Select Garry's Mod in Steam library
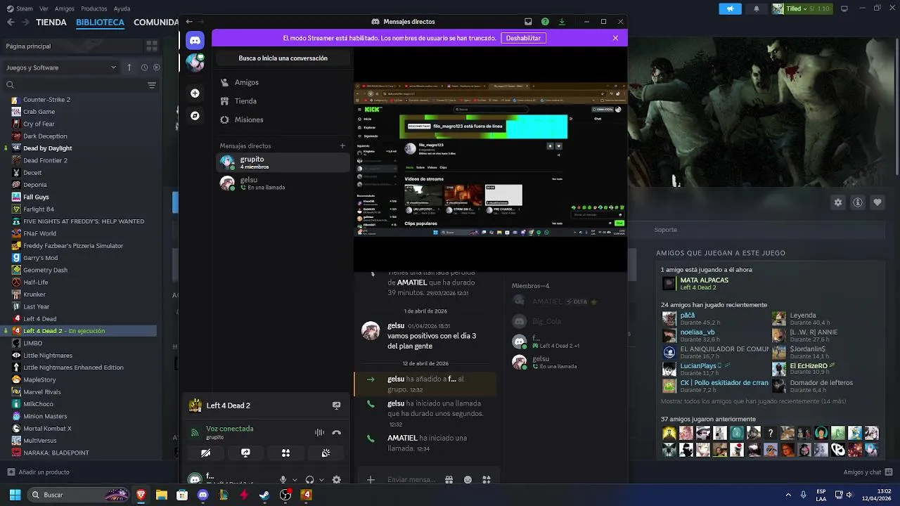 40,258
